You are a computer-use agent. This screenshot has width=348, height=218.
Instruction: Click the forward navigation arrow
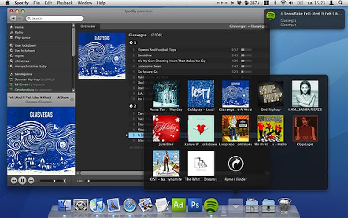(x=20, y=18)
